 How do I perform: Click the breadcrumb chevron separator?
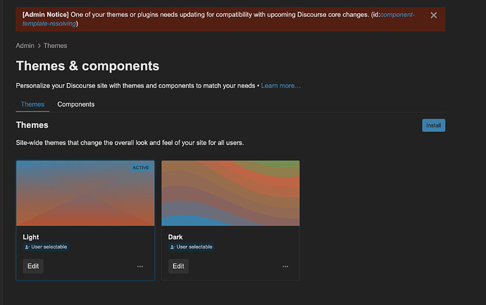coord(39,46)
